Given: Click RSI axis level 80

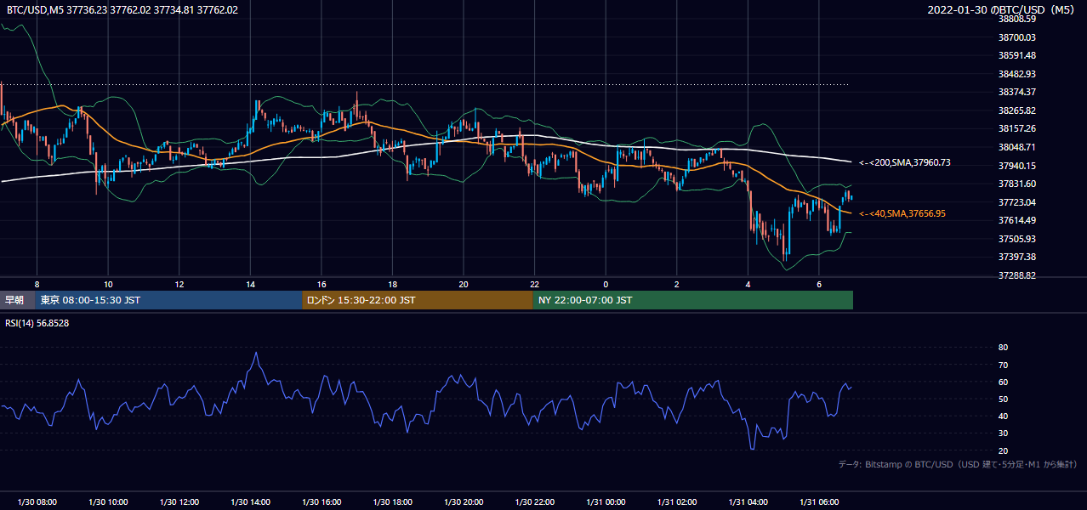Looking at the screenshot, I should (x=1003, y=348).
